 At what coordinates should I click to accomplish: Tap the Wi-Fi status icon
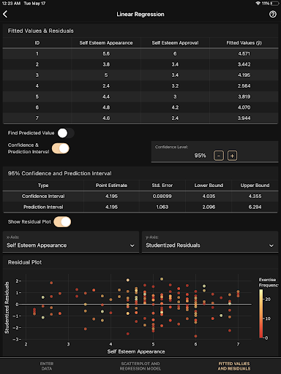click(x=258, y=4)
